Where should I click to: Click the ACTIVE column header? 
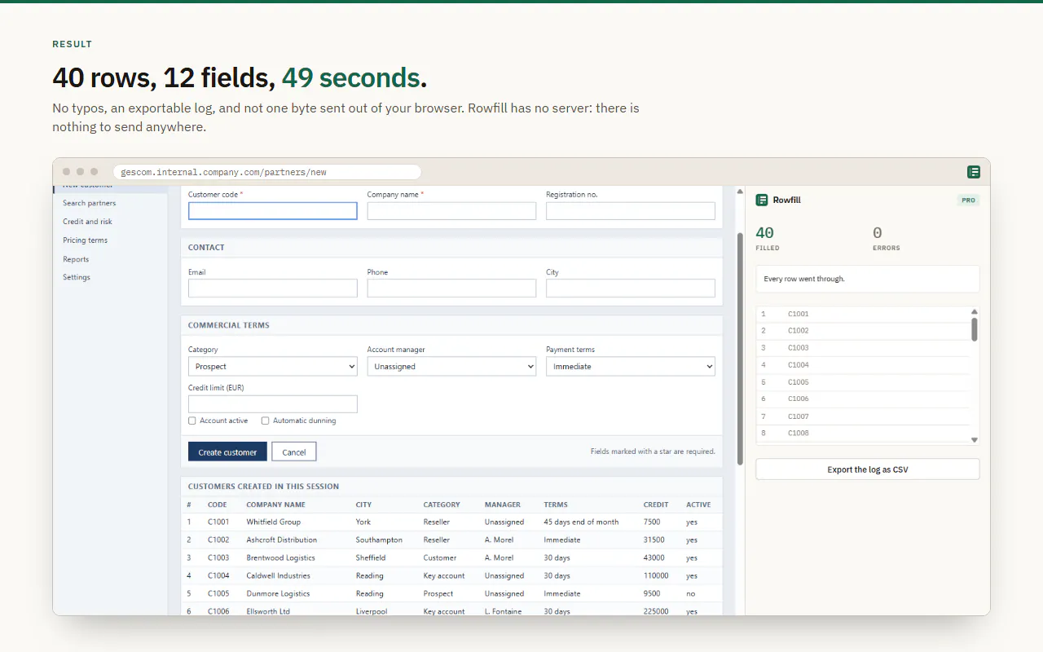[x=698, y=504]
